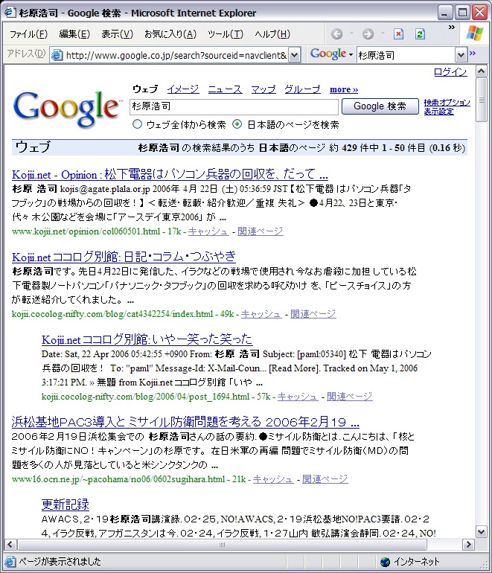Click the page icon in the address bar
492x573 pixels.
pyautogui.click(x=57, y=55)
